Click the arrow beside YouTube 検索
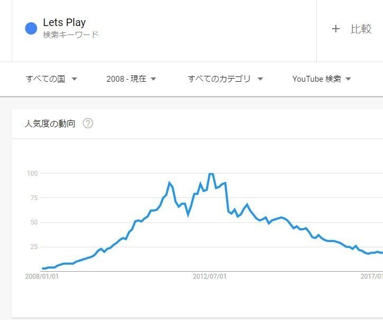Image resolution: width=383 pixels, height=320 pixels. click(348, 79)
